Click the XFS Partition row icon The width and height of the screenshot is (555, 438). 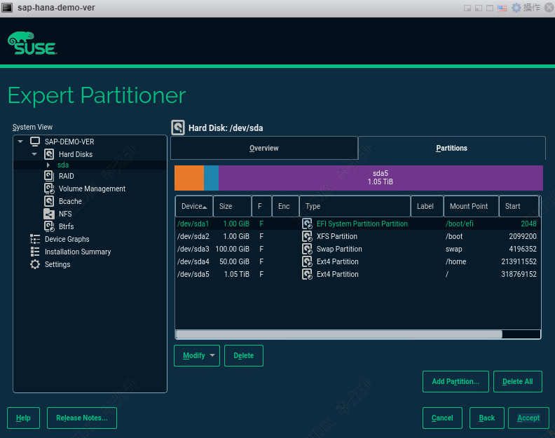(307, 236)
